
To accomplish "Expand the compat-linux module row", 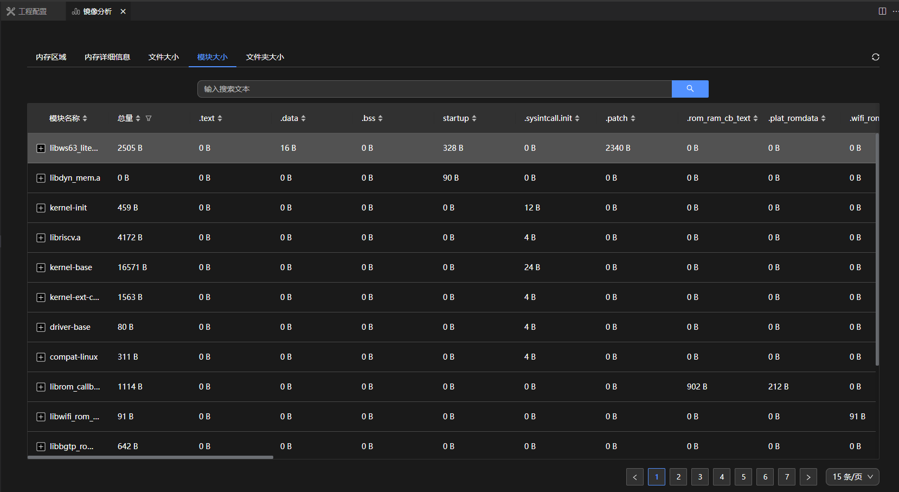I will (x=41, y=357).
